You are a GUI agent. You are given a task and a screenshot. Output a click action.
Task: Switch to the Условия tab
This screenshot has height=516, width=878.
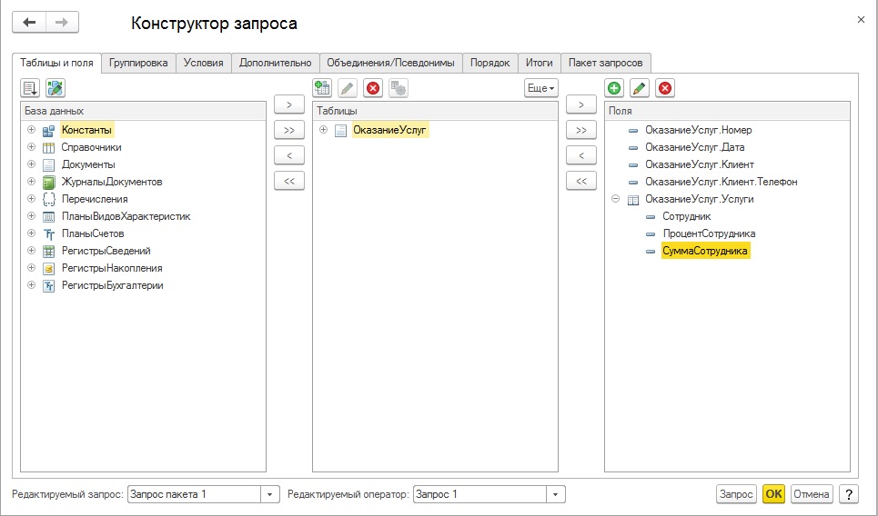click(x=203, y=63)
